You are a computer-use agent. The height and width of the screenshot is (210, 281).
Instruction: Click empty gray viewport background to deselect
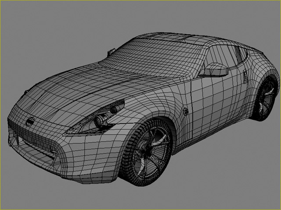point(44,35)
